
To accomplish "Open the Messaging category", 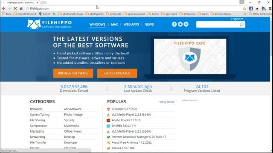I will click(x=37, y=131).
